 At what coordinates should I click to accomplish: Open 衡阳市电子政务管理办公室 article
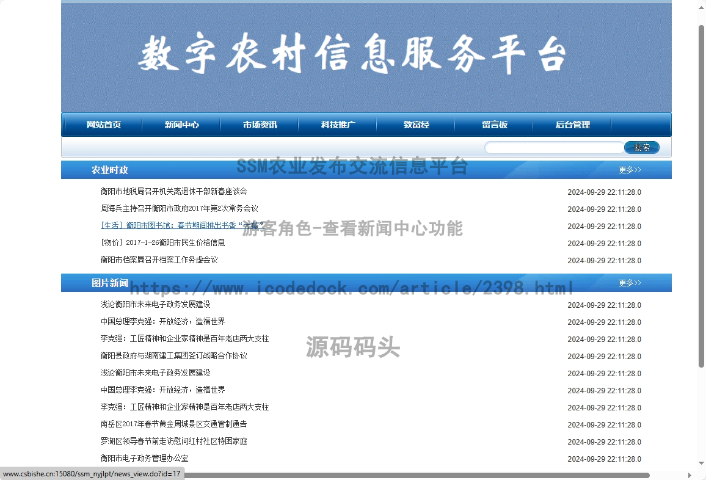coord(145,459)
